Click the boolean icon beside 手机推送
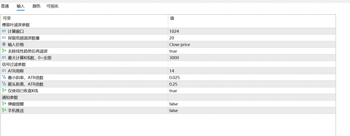The width and height of the screenshot is (350, 136). pos(4,110)
